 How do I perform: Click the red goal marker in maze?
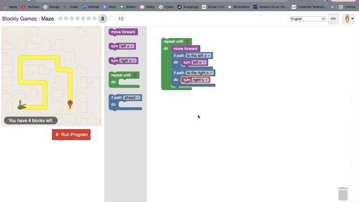tap(70, 104)
